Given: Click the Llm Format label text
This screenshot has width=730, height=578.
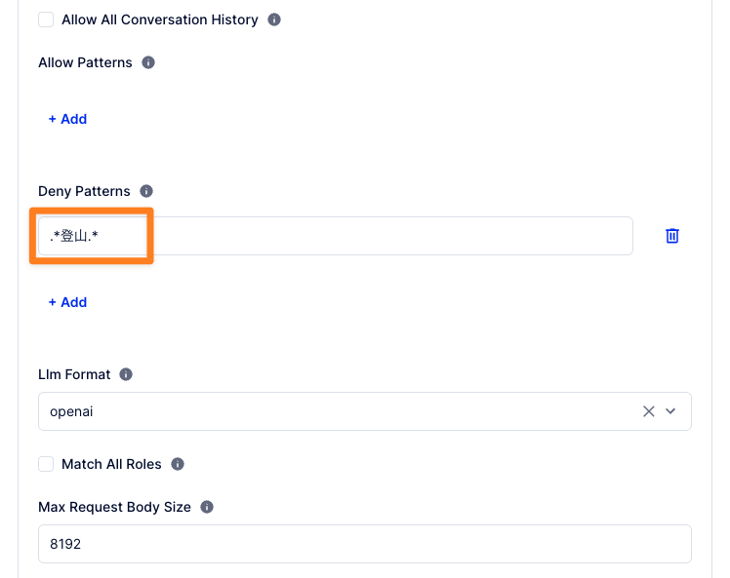Looking at the screenshot, I should 74,374.
